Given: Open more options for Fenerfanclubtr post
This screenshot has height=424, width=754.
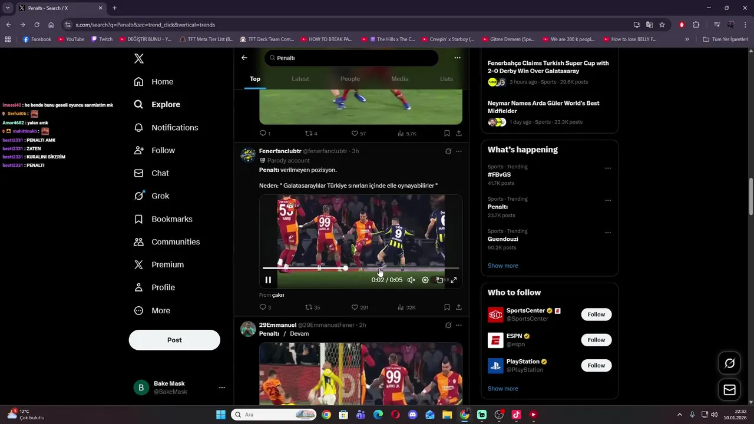Looking at the screenshot, I should coord(459,151).
